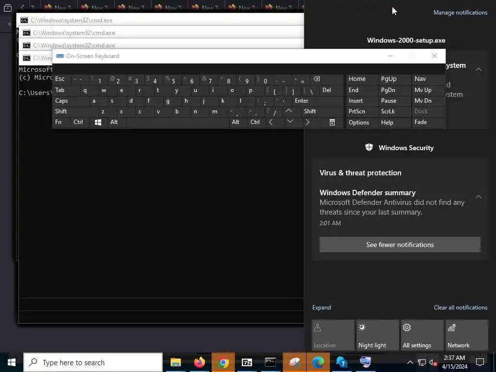Open Firefox from the taskbar
Screen dimensions: 496x372
pos(199,362)
